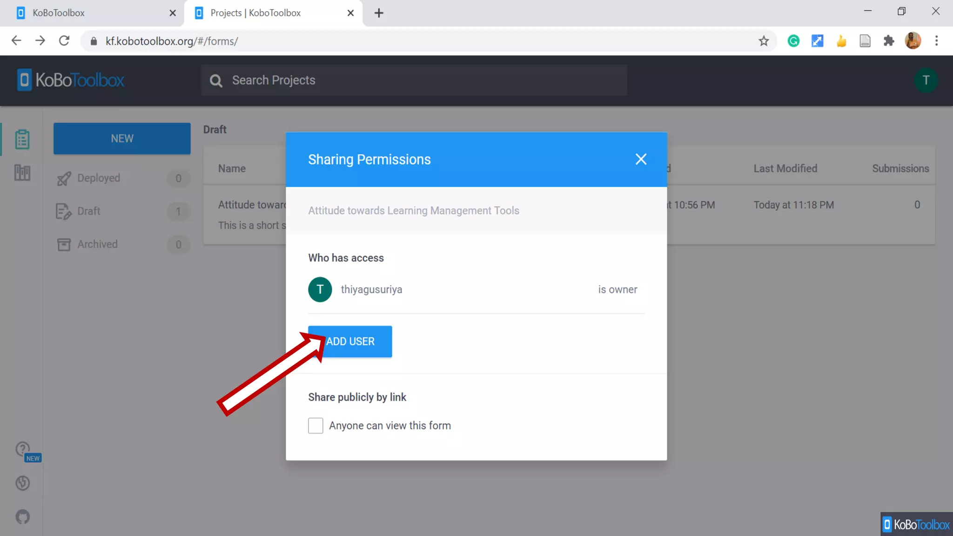Click the blue NEW project button
The image size is (953, 536).
122,139
